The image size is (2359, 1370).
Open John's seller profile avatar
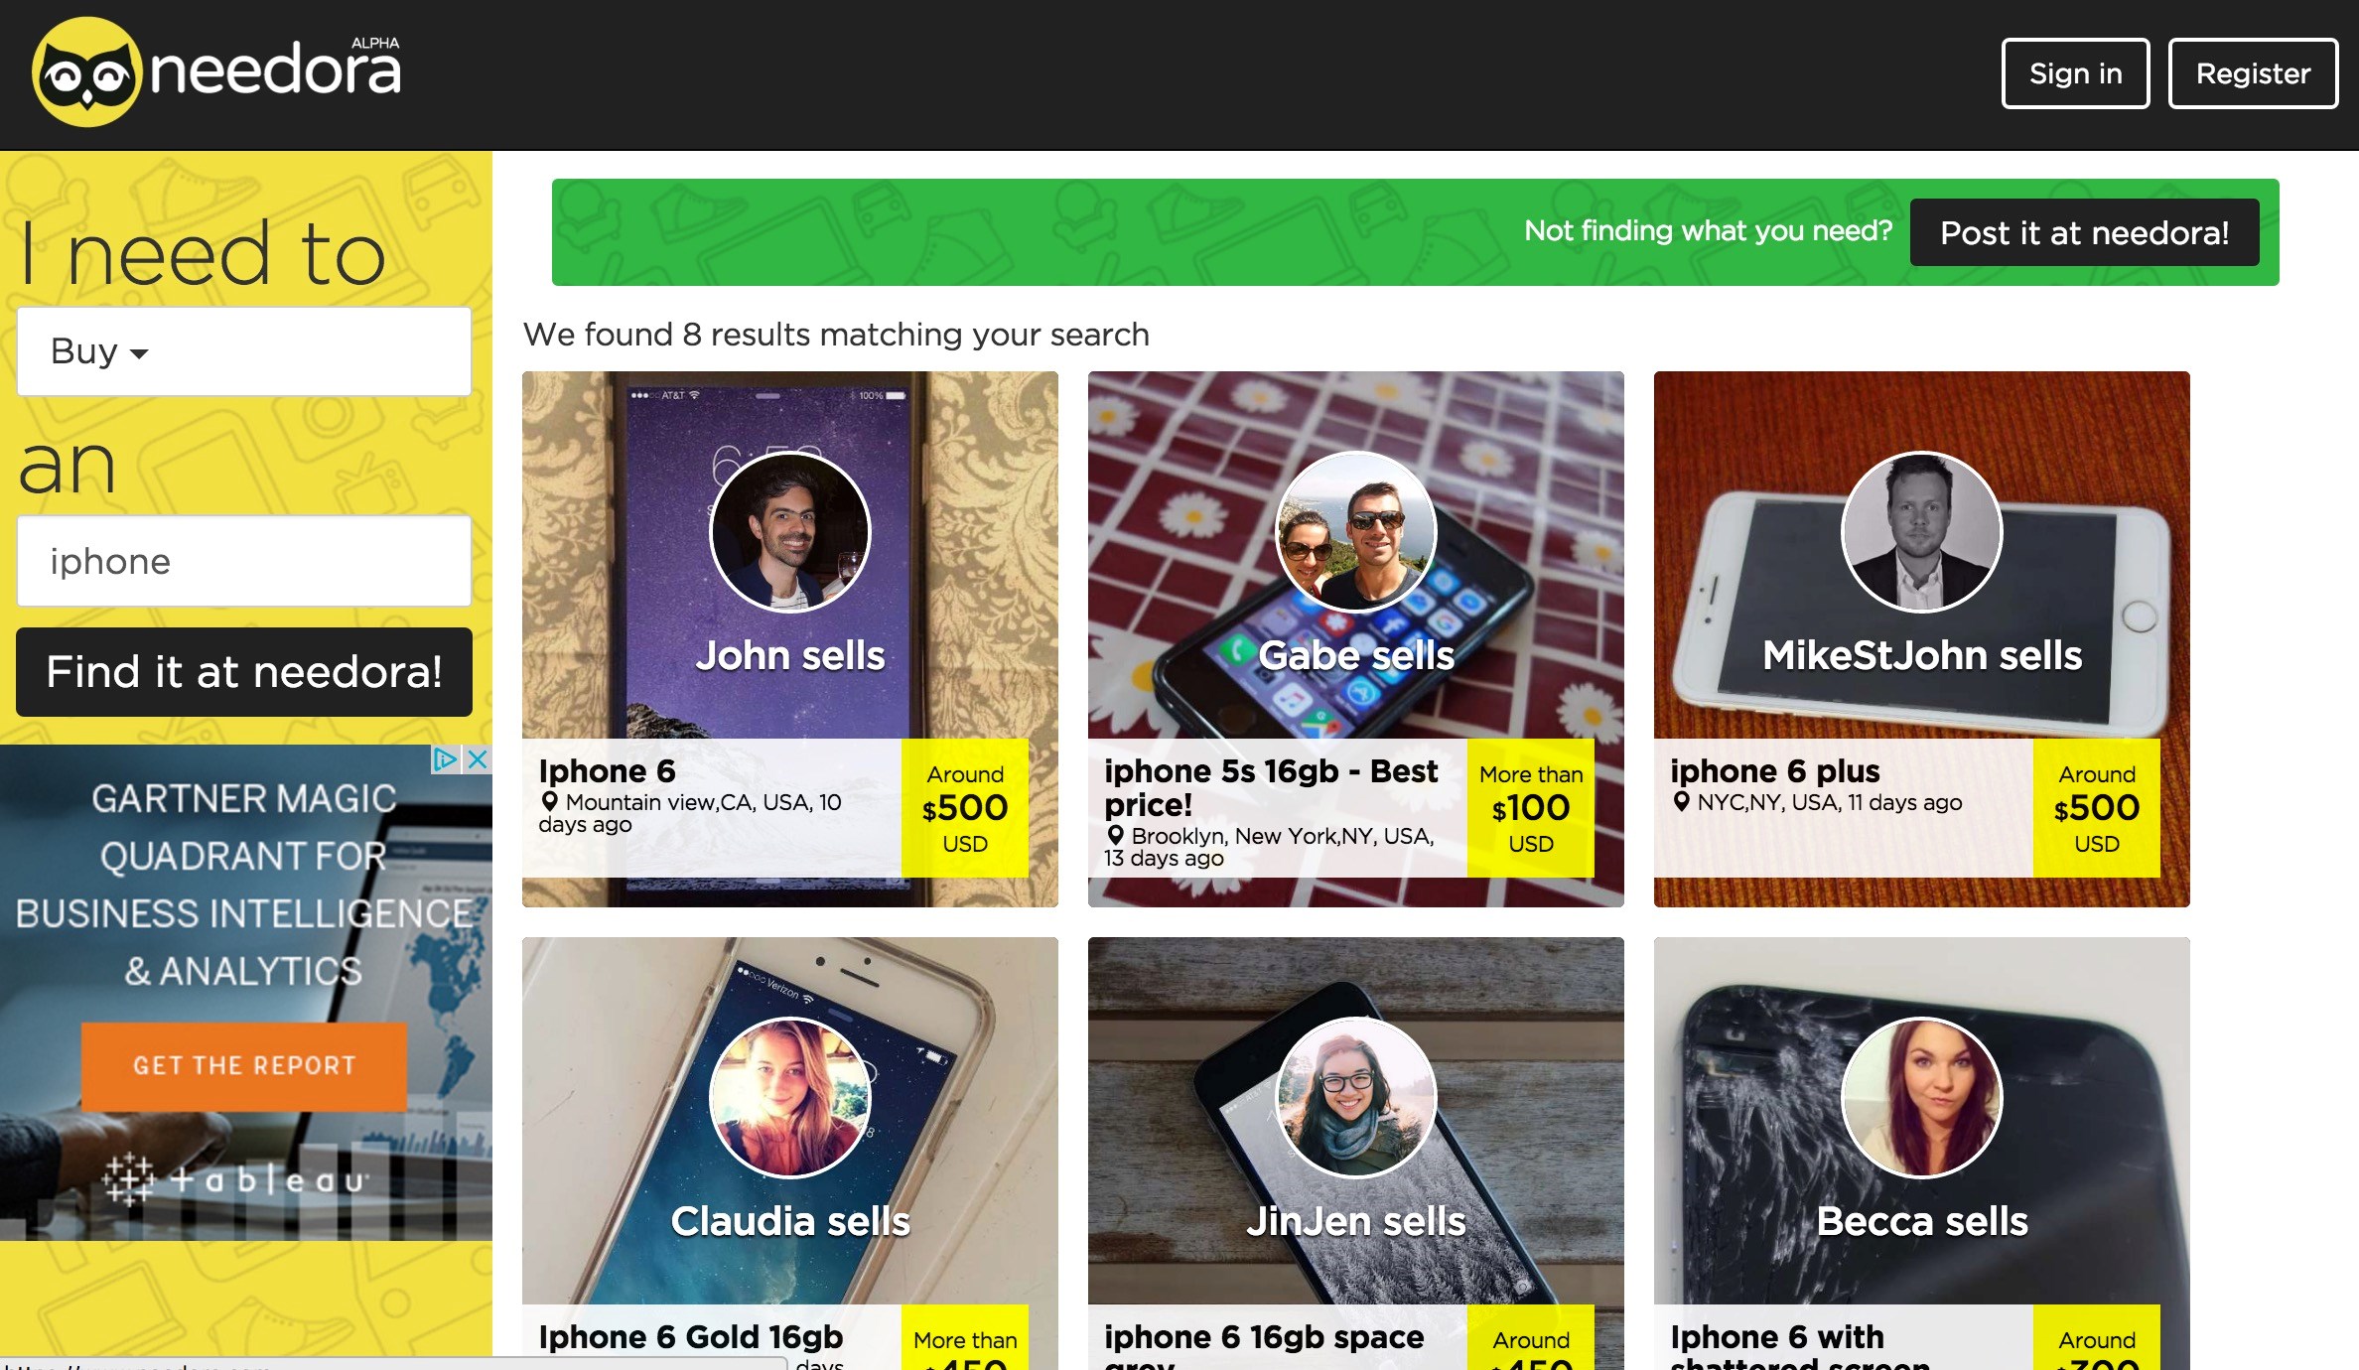(790, 532)
